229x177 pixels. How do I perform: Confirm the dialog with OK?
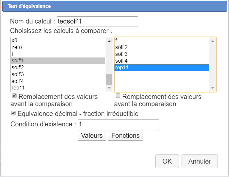[167, 161]
